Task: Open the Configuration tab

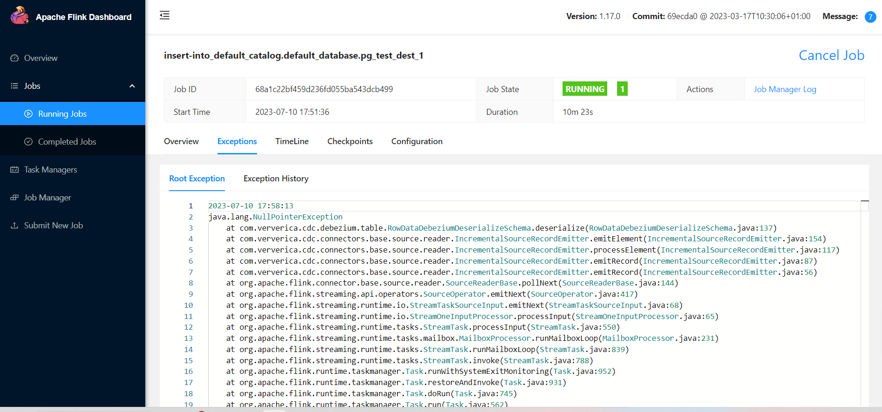Action: click(417, 141)
